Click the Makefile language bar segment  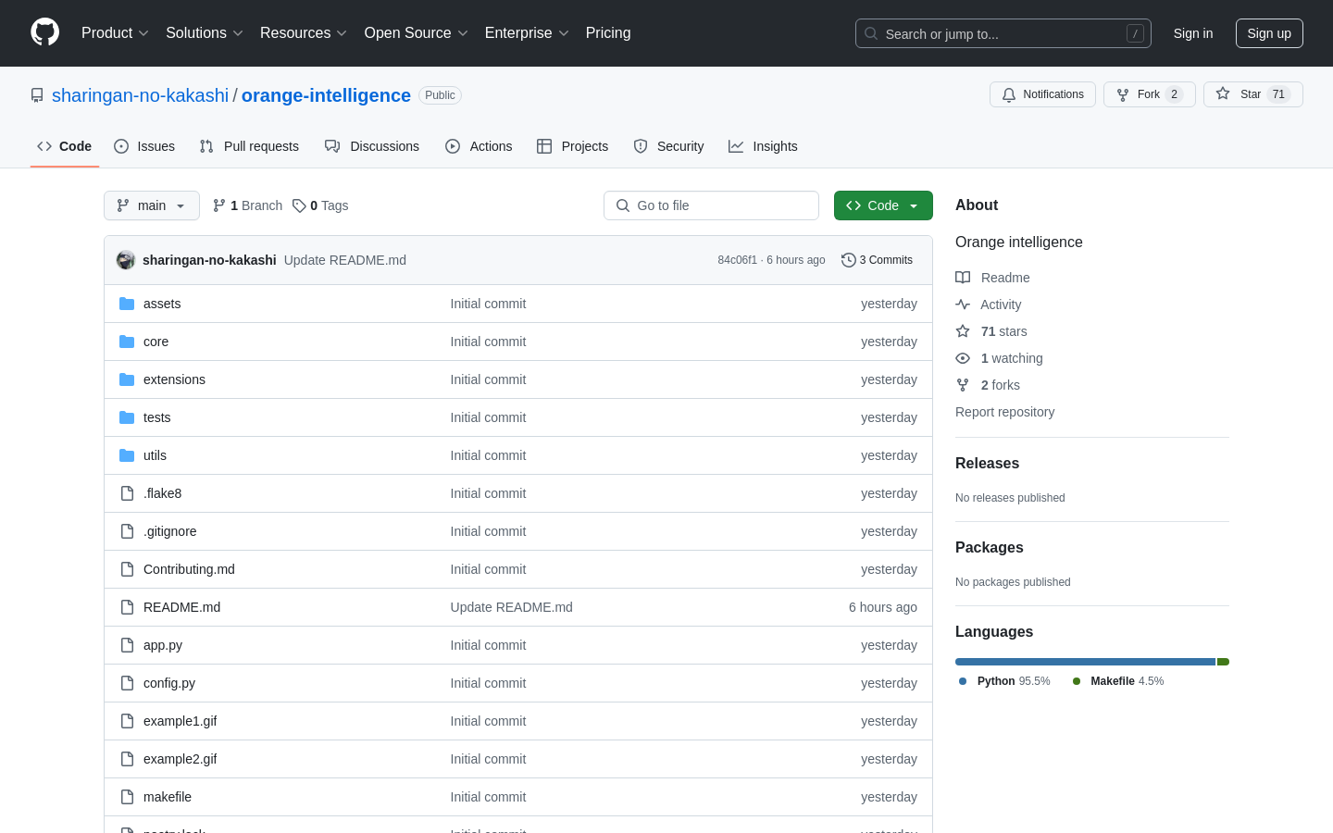(x=1223, y=662)
